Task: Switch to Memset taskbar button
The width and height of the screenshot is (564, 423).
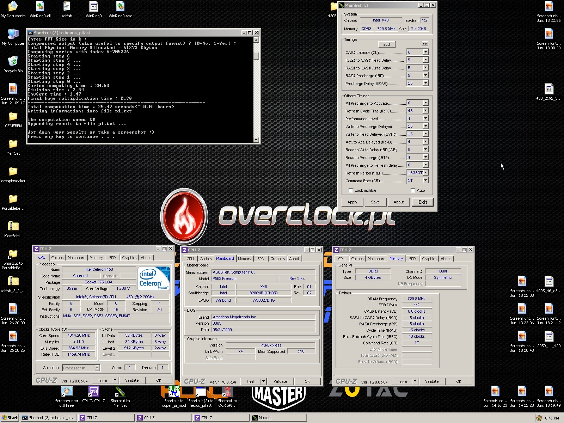Action: (x=279, y=418)
